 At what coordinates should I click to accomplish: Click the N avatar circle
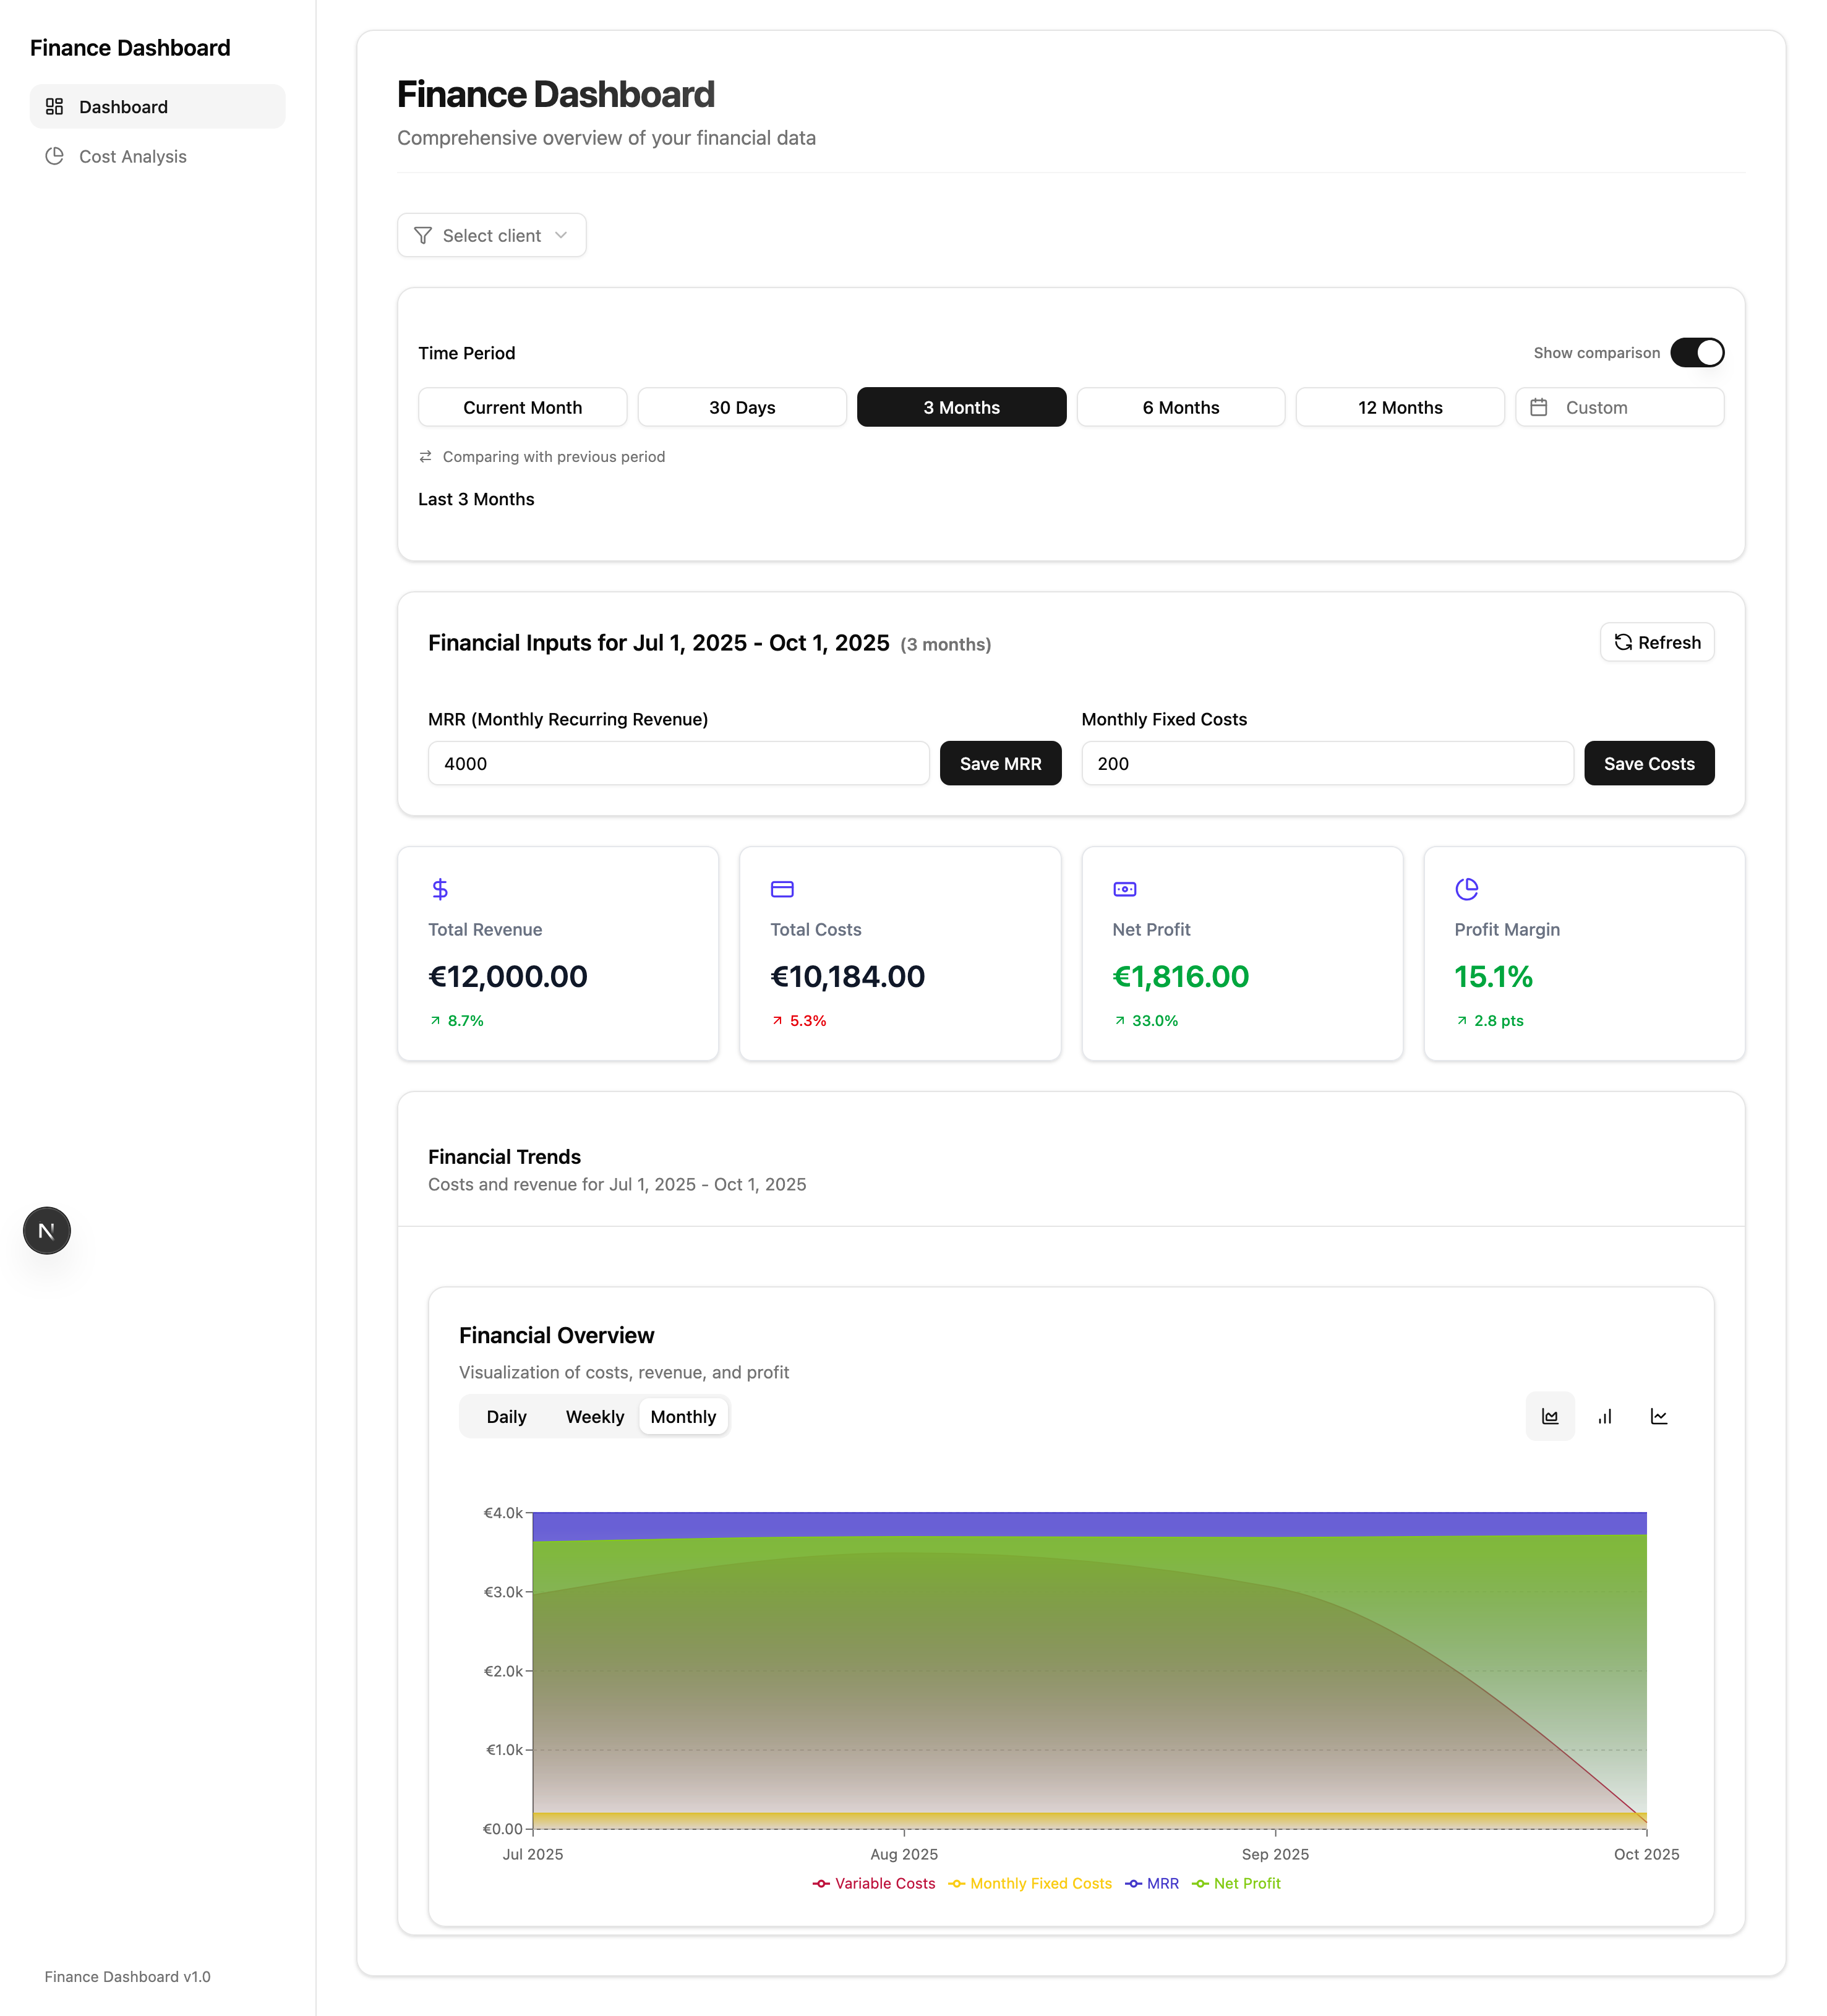46,1230
